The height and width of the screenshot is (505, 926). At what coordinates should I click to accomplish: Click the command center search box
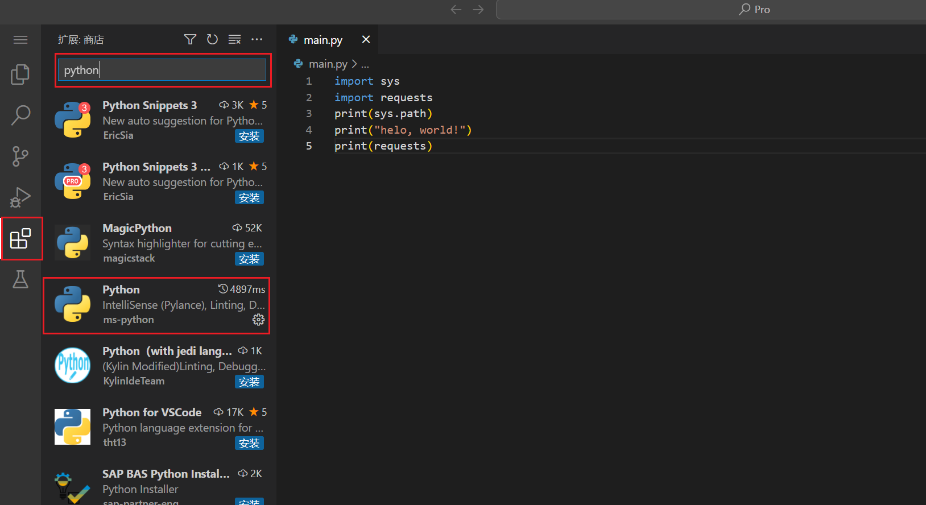(711, 9)
